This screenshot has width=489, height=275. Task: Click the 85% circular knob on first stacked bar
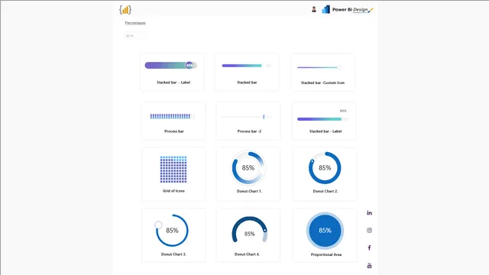pyautogui.click(x=189, y=65)
